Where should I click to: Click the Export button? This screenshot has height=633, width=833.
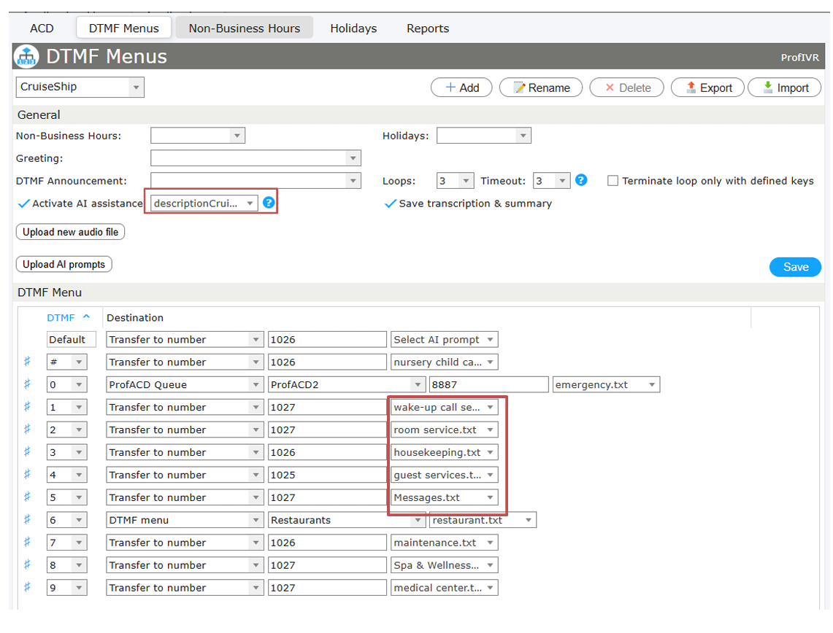pos(707,88)
